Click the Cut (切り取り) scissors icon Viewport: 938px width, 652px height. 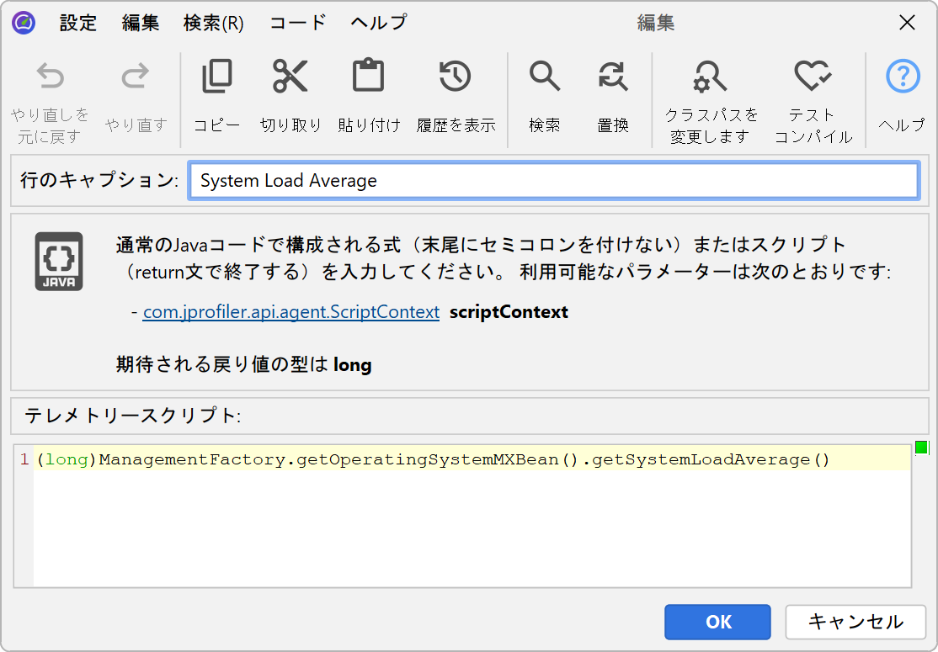click(290, 77)
